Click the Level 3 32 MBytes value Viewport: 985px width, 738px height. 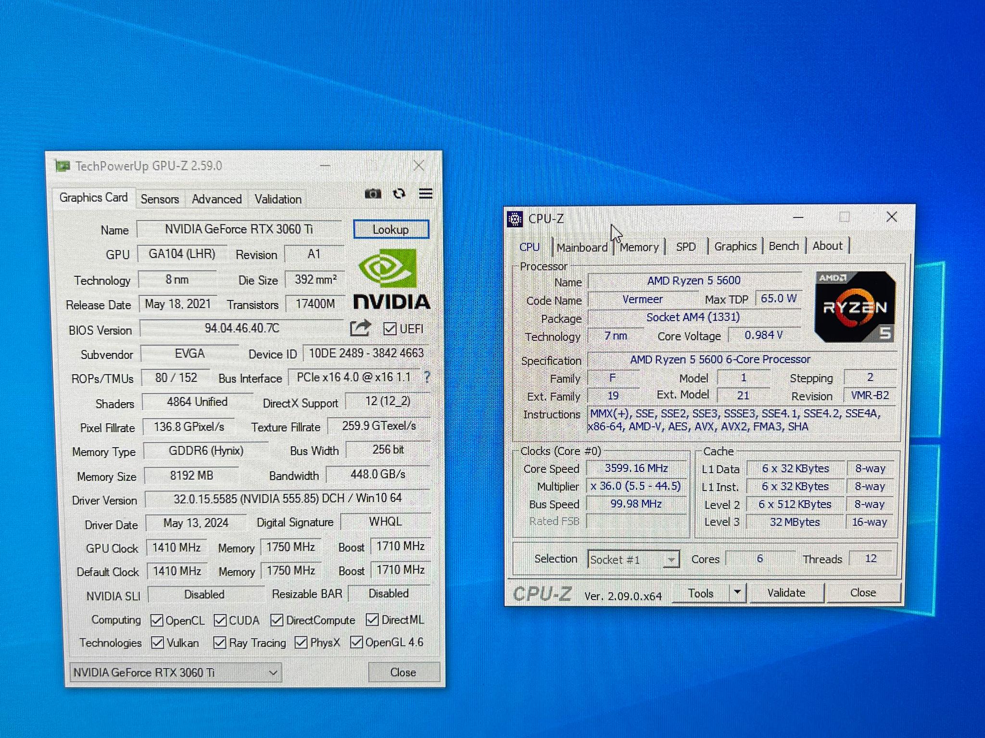tap(795, 522)
